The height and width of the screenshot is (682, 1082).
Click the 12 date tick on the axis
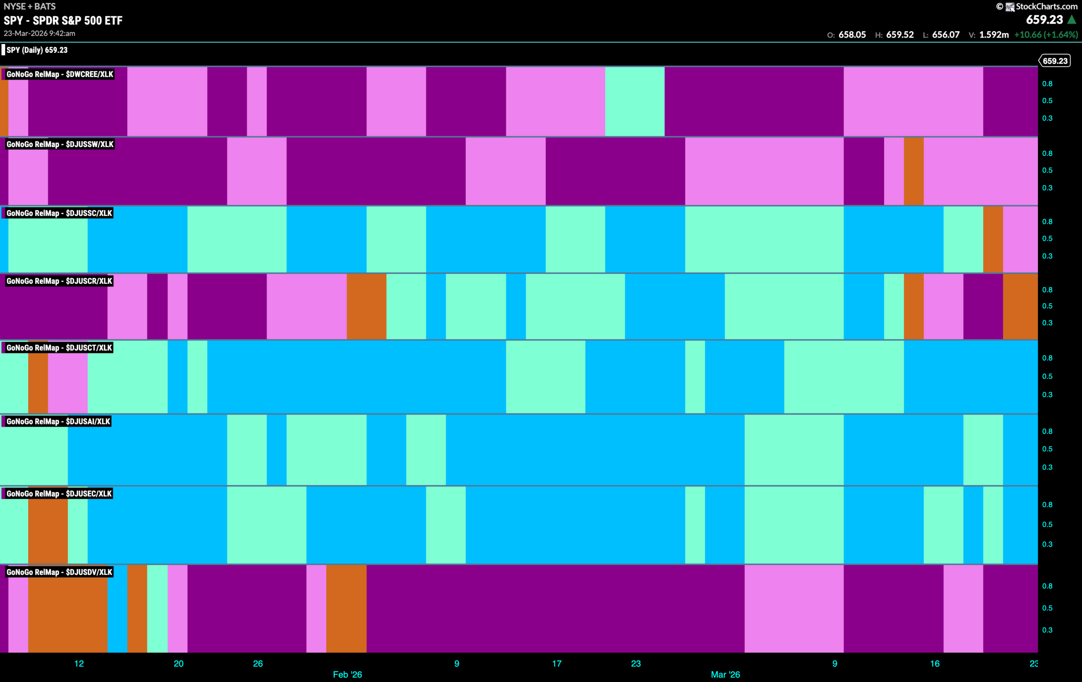click(79, 663)
